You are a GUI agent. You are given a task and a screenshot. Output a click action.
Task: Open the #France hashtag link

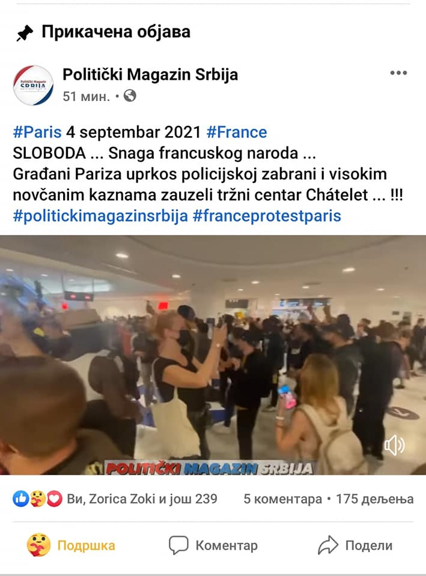(237, 132)
